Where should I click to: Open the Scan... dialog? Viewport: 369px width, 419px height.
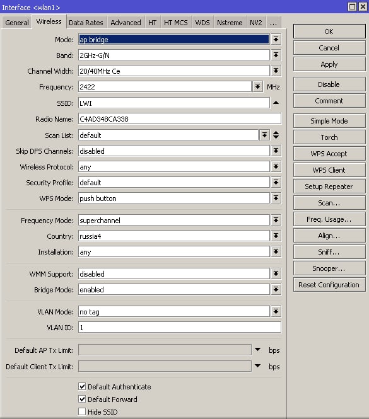(x=329, y=203)
